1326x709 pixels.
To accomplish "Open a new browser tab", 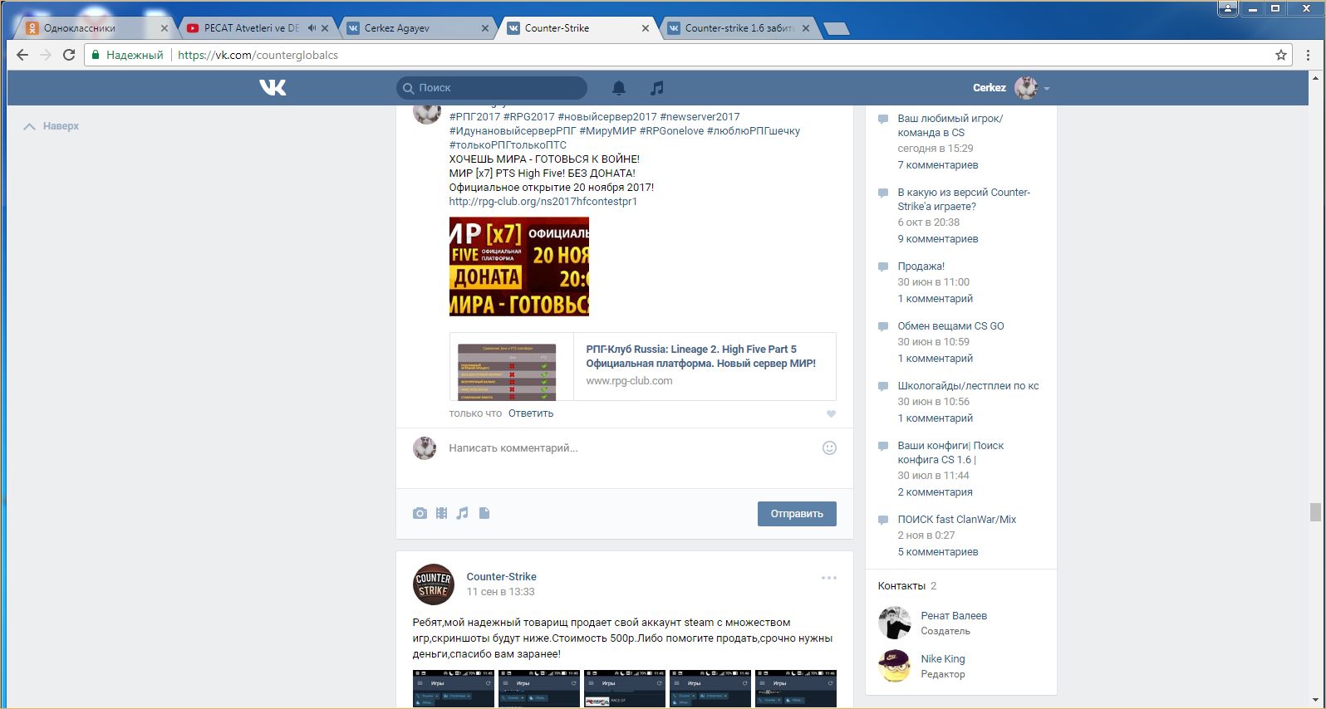I will (x=837, y=29).
